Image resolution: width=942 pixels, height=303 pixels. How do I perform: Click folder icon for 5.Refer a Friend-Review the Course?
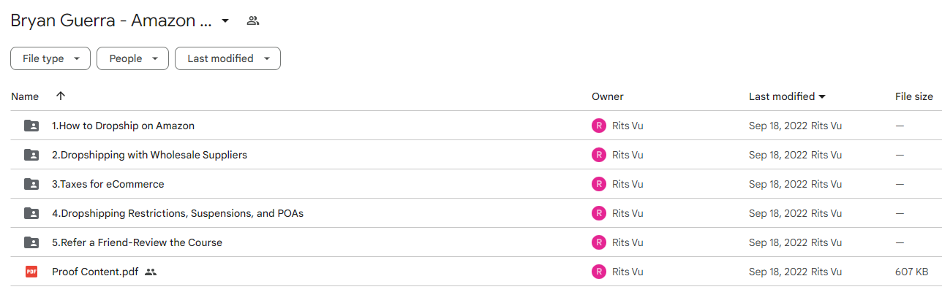[31, 242]
